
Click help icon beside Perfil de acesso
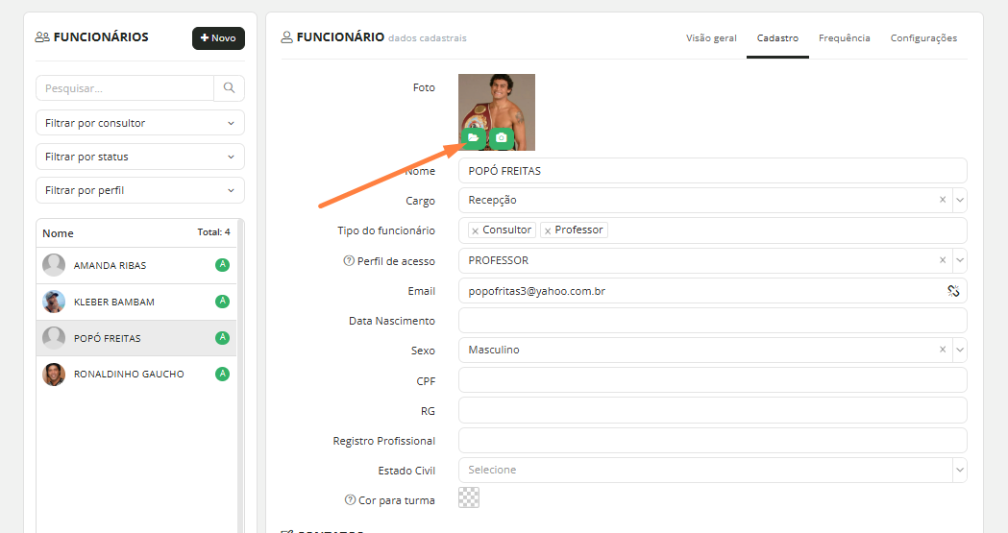click(349, 260)
